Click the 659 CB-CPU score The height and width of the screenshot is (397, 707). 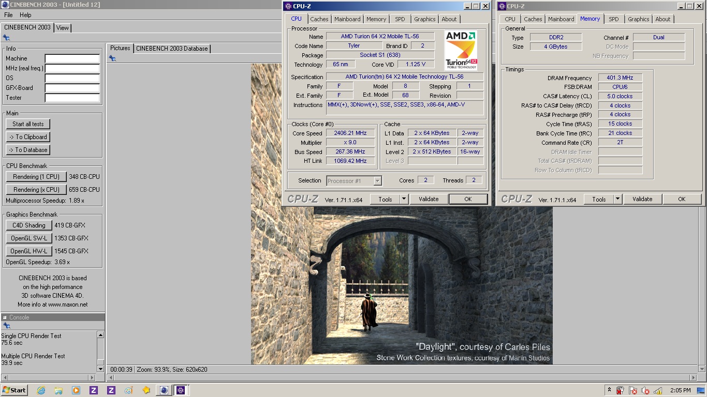[x=84, y=190]
